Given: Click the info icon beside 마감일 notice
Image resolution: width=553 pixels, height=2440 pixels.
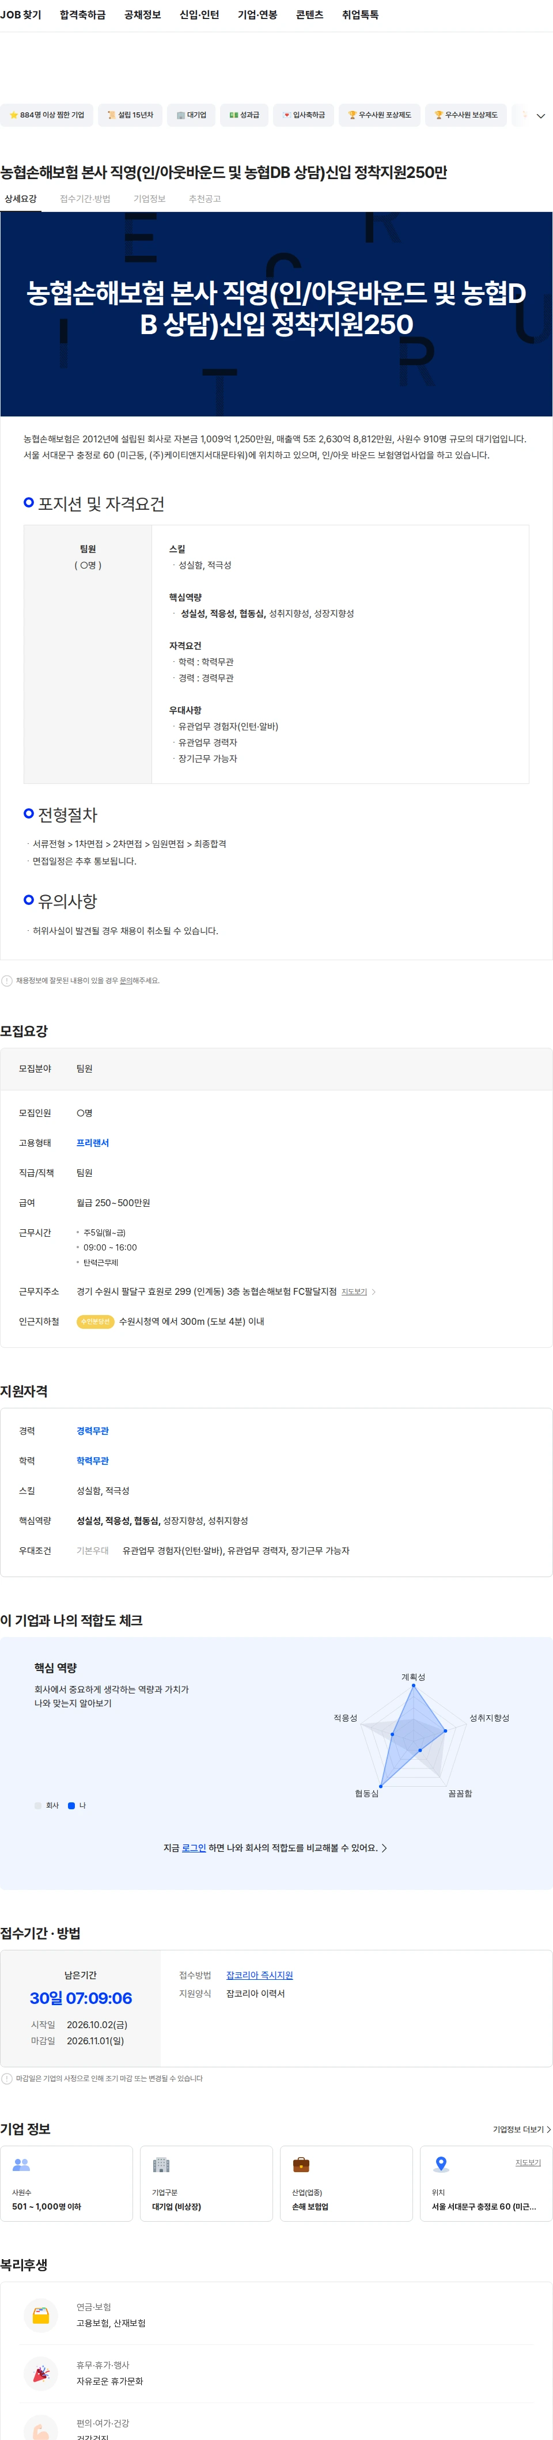Looking at the screenshot, I should [7, 2078].
